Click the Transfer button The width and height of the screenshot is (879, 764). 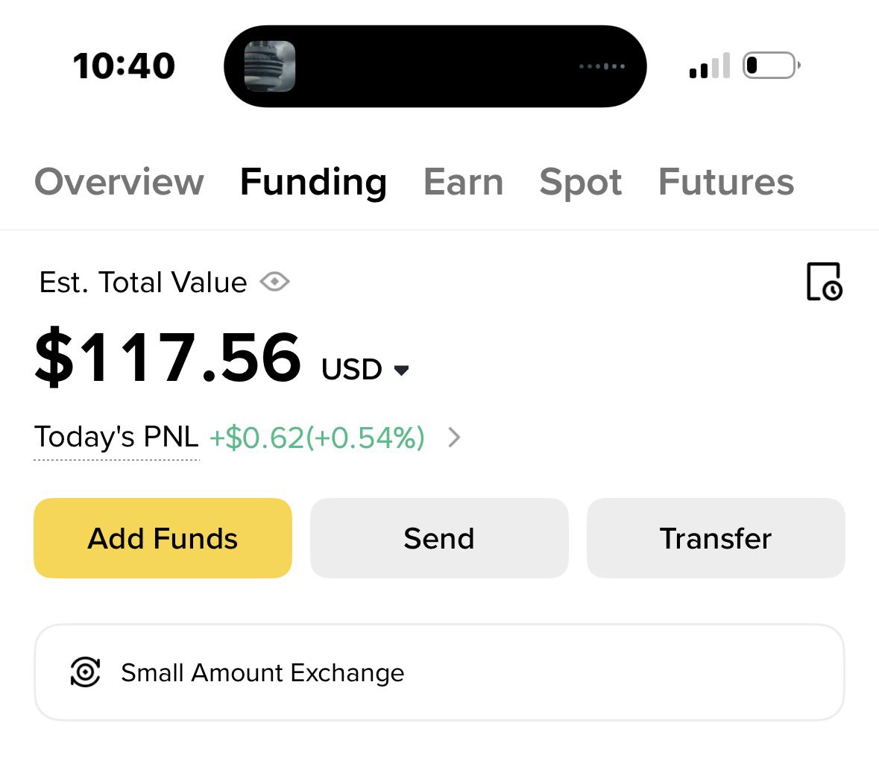coord(715,538)
